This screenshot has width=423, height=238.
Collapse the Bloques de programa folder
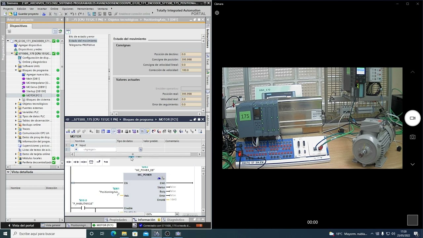pos(16,70)
